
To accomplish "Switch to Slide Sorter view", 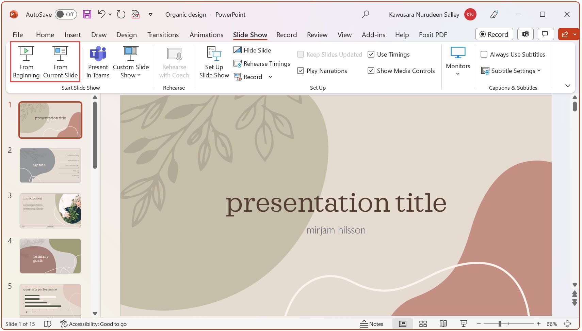I will (x=423, y=324).
